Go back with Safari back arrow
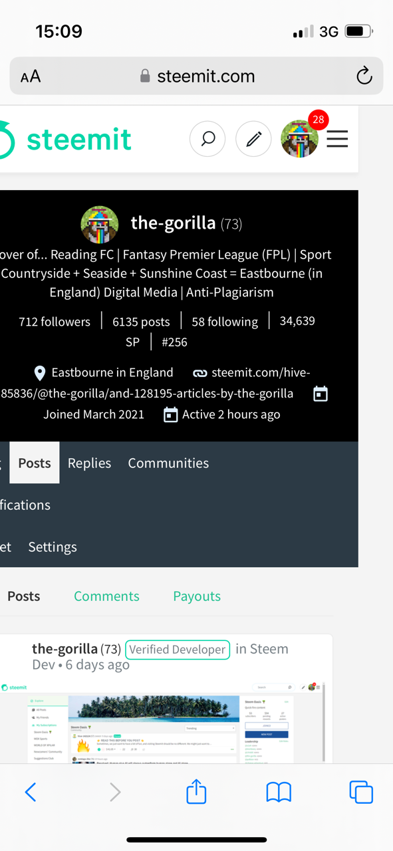 pos(30,792)
